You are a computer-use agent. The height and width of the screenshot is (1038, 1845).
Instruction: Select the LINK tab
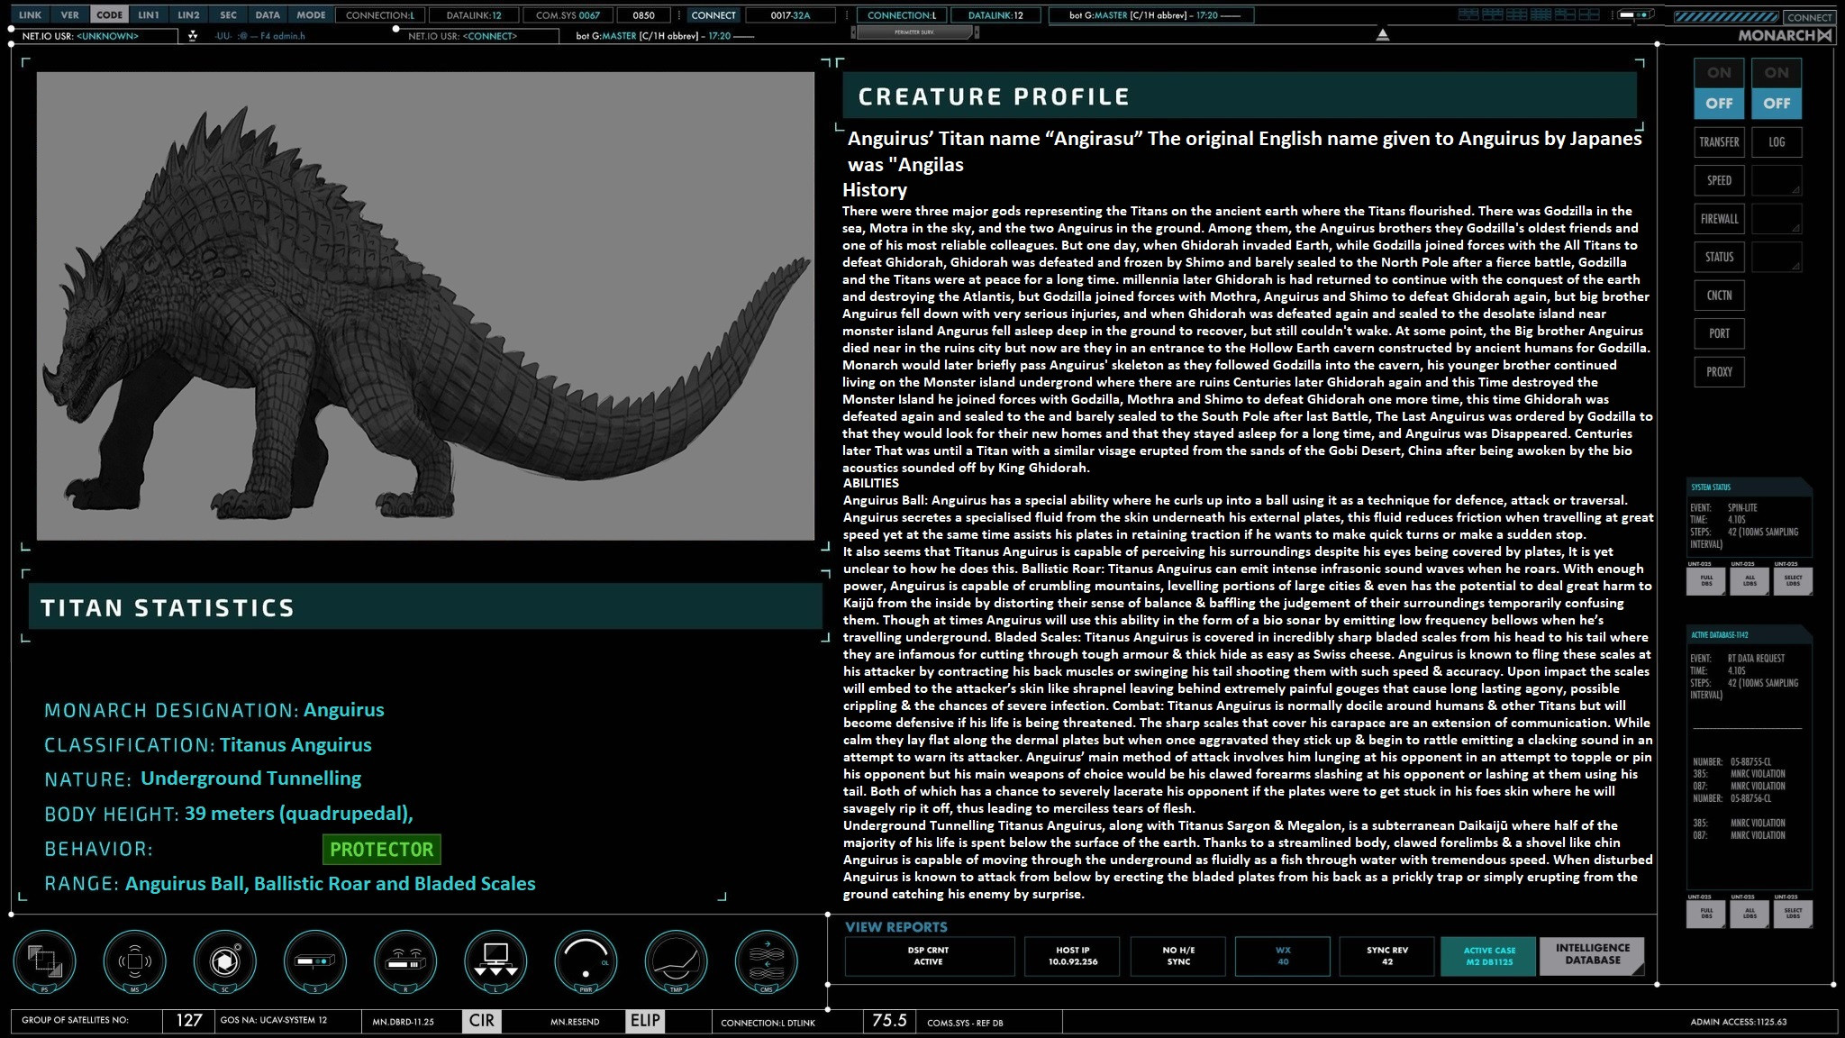pos(30,15)
